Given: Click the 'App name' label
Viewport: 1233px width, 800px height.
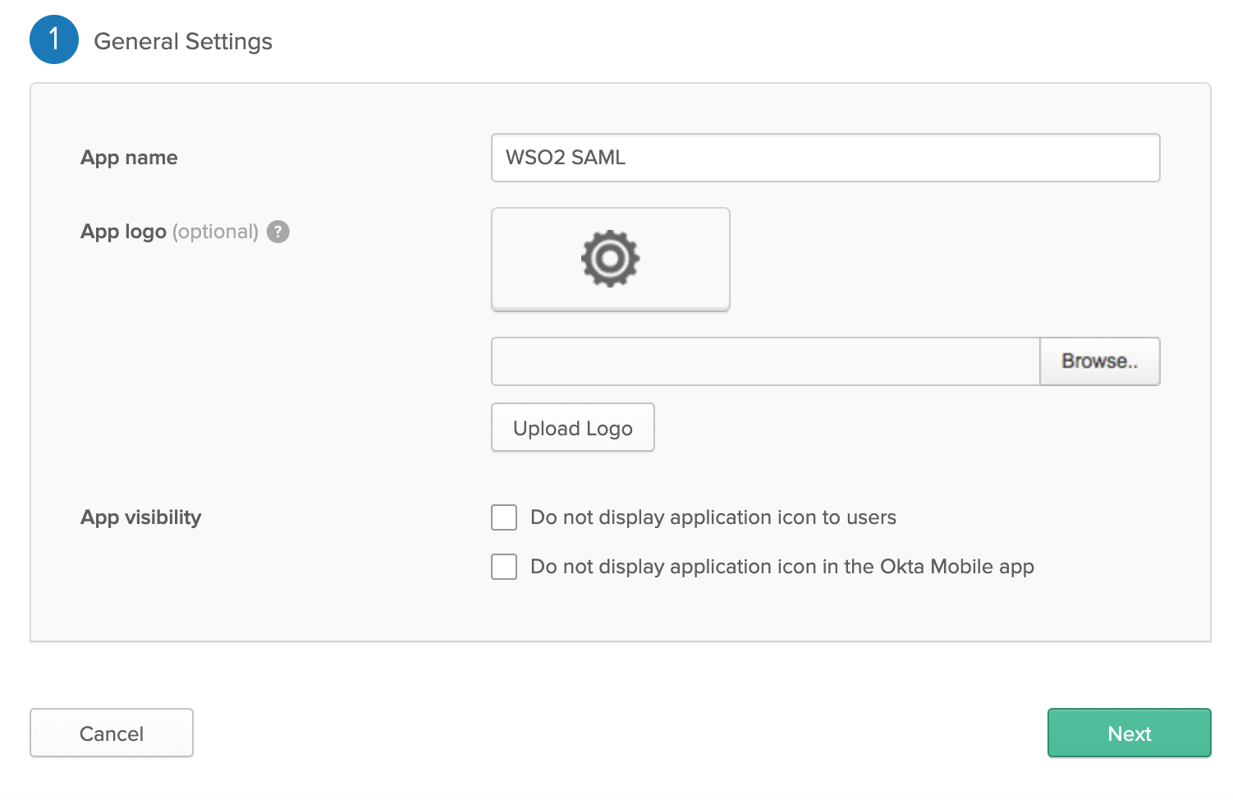Looking at the screenshot, I should (x=129, y=158).
